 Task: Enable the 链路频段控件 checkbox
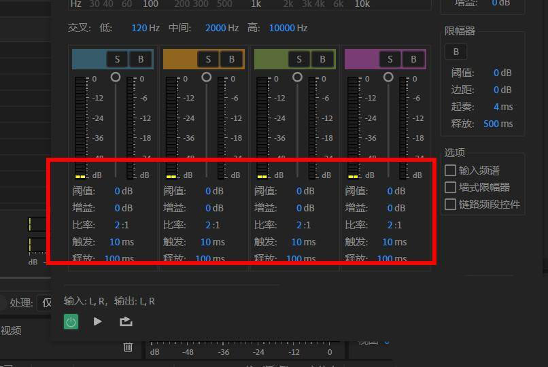tap(450, 205)
